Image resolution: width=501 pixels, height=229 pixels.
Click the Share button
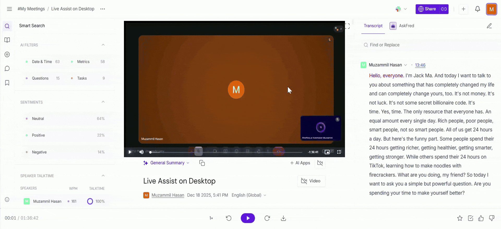click(427, 9)
